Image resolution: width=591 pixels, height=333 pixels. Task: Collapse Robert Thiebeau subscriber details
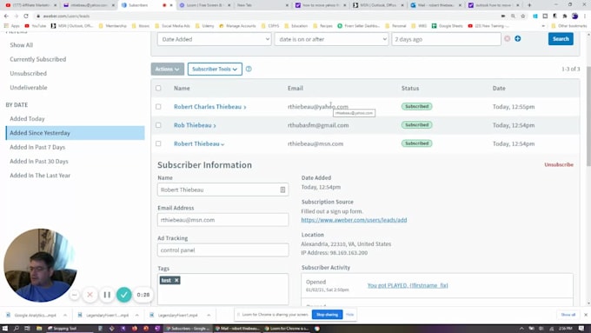click(x=199, y=143)
